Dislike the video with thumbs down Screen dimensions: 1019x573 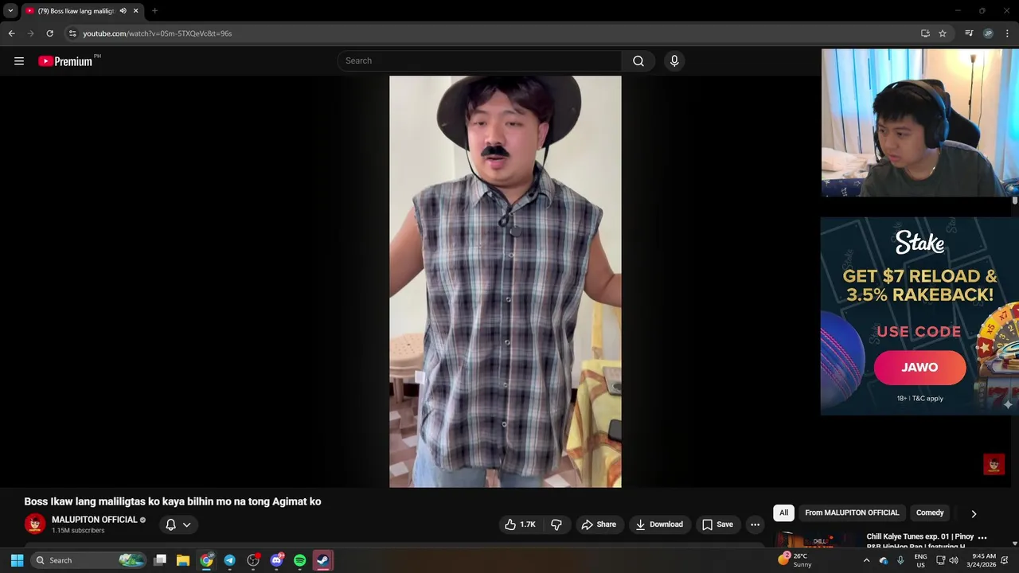pos(556,524)
